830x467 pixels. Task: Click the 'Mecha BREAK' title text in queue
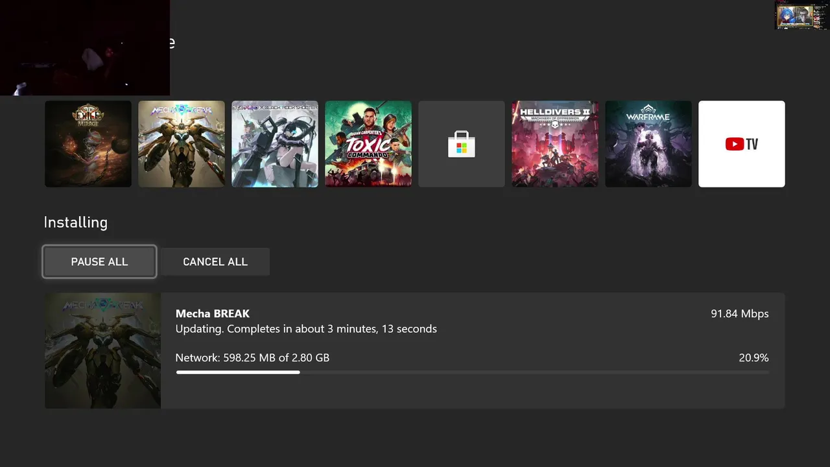pos(213,313)
